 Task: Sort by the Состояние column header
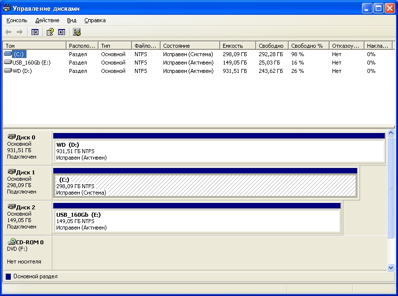coord(190,46)
